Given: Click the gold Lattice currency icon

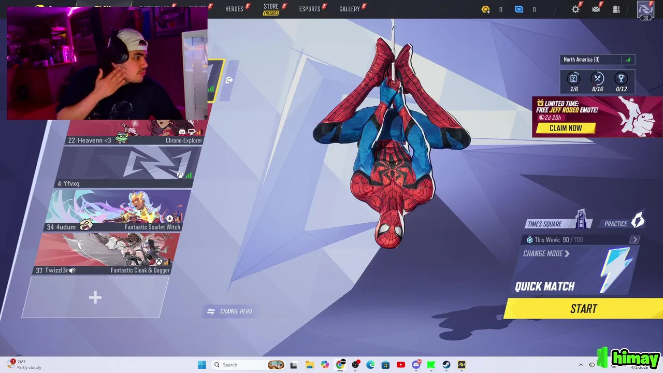Looking at the screenshot, I should pyautogui.click(x=485, y=9).
